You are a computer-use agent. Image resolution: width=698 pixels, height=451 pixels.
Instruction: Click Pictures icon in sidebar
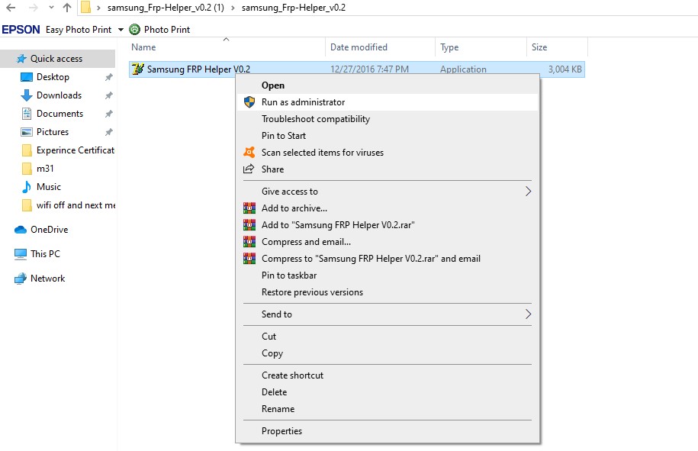pos(27,132)
